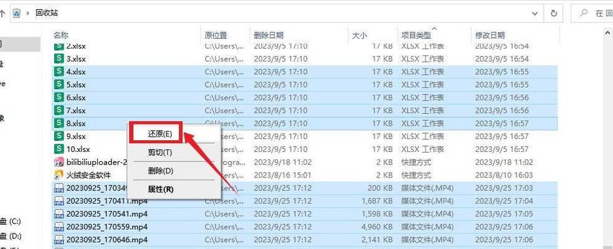
Task: Click the 20230925_170411.mp4 file icon
Action: [x=59, y=201]
